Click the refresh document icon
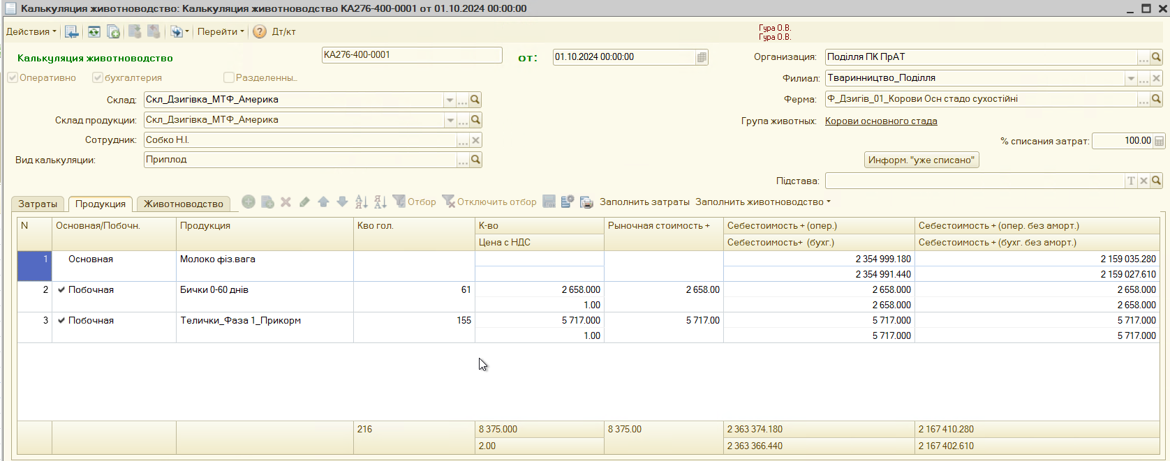The image size is (1170, 461). click(x=94, y=32)
